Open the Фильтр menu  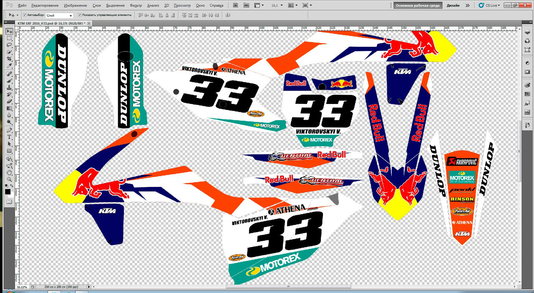point(136,5)
